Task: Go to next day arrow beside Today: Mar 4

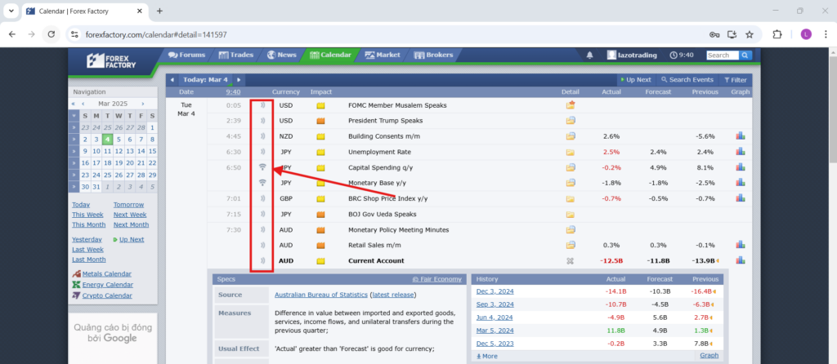Action: [x=239, y=80]
